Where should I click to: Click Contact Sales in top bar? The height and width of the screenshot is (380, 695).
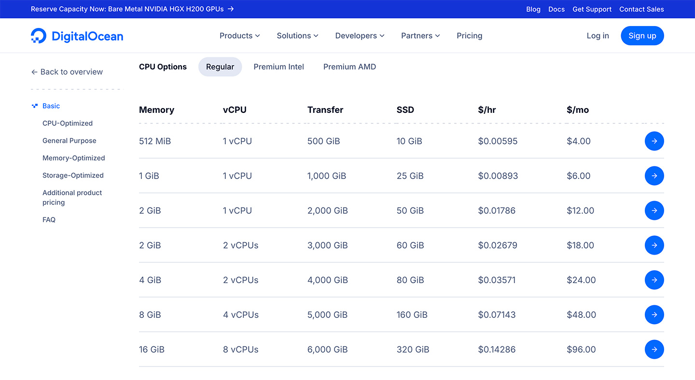[641, 9]
